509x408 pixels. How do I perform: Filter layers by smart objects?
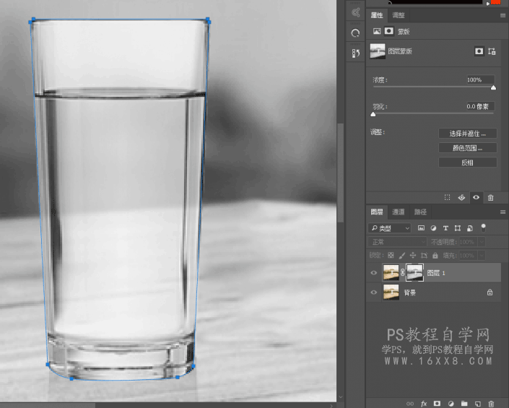pos(470,228)
